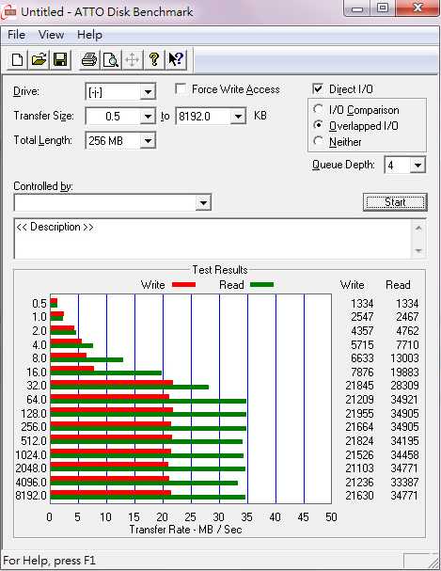Click the yellow question mark About icon
Image resolution: width=441 pixels, height=571 pixels.
[x=154, y=59]
